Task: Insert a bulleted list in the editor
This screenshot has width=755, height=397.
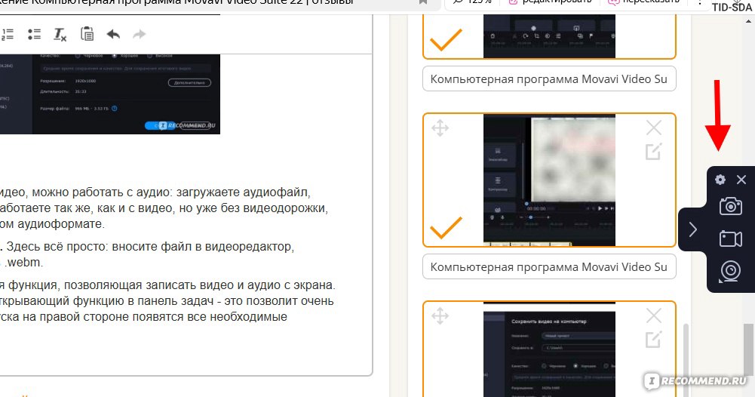Action: pos(34,34)
